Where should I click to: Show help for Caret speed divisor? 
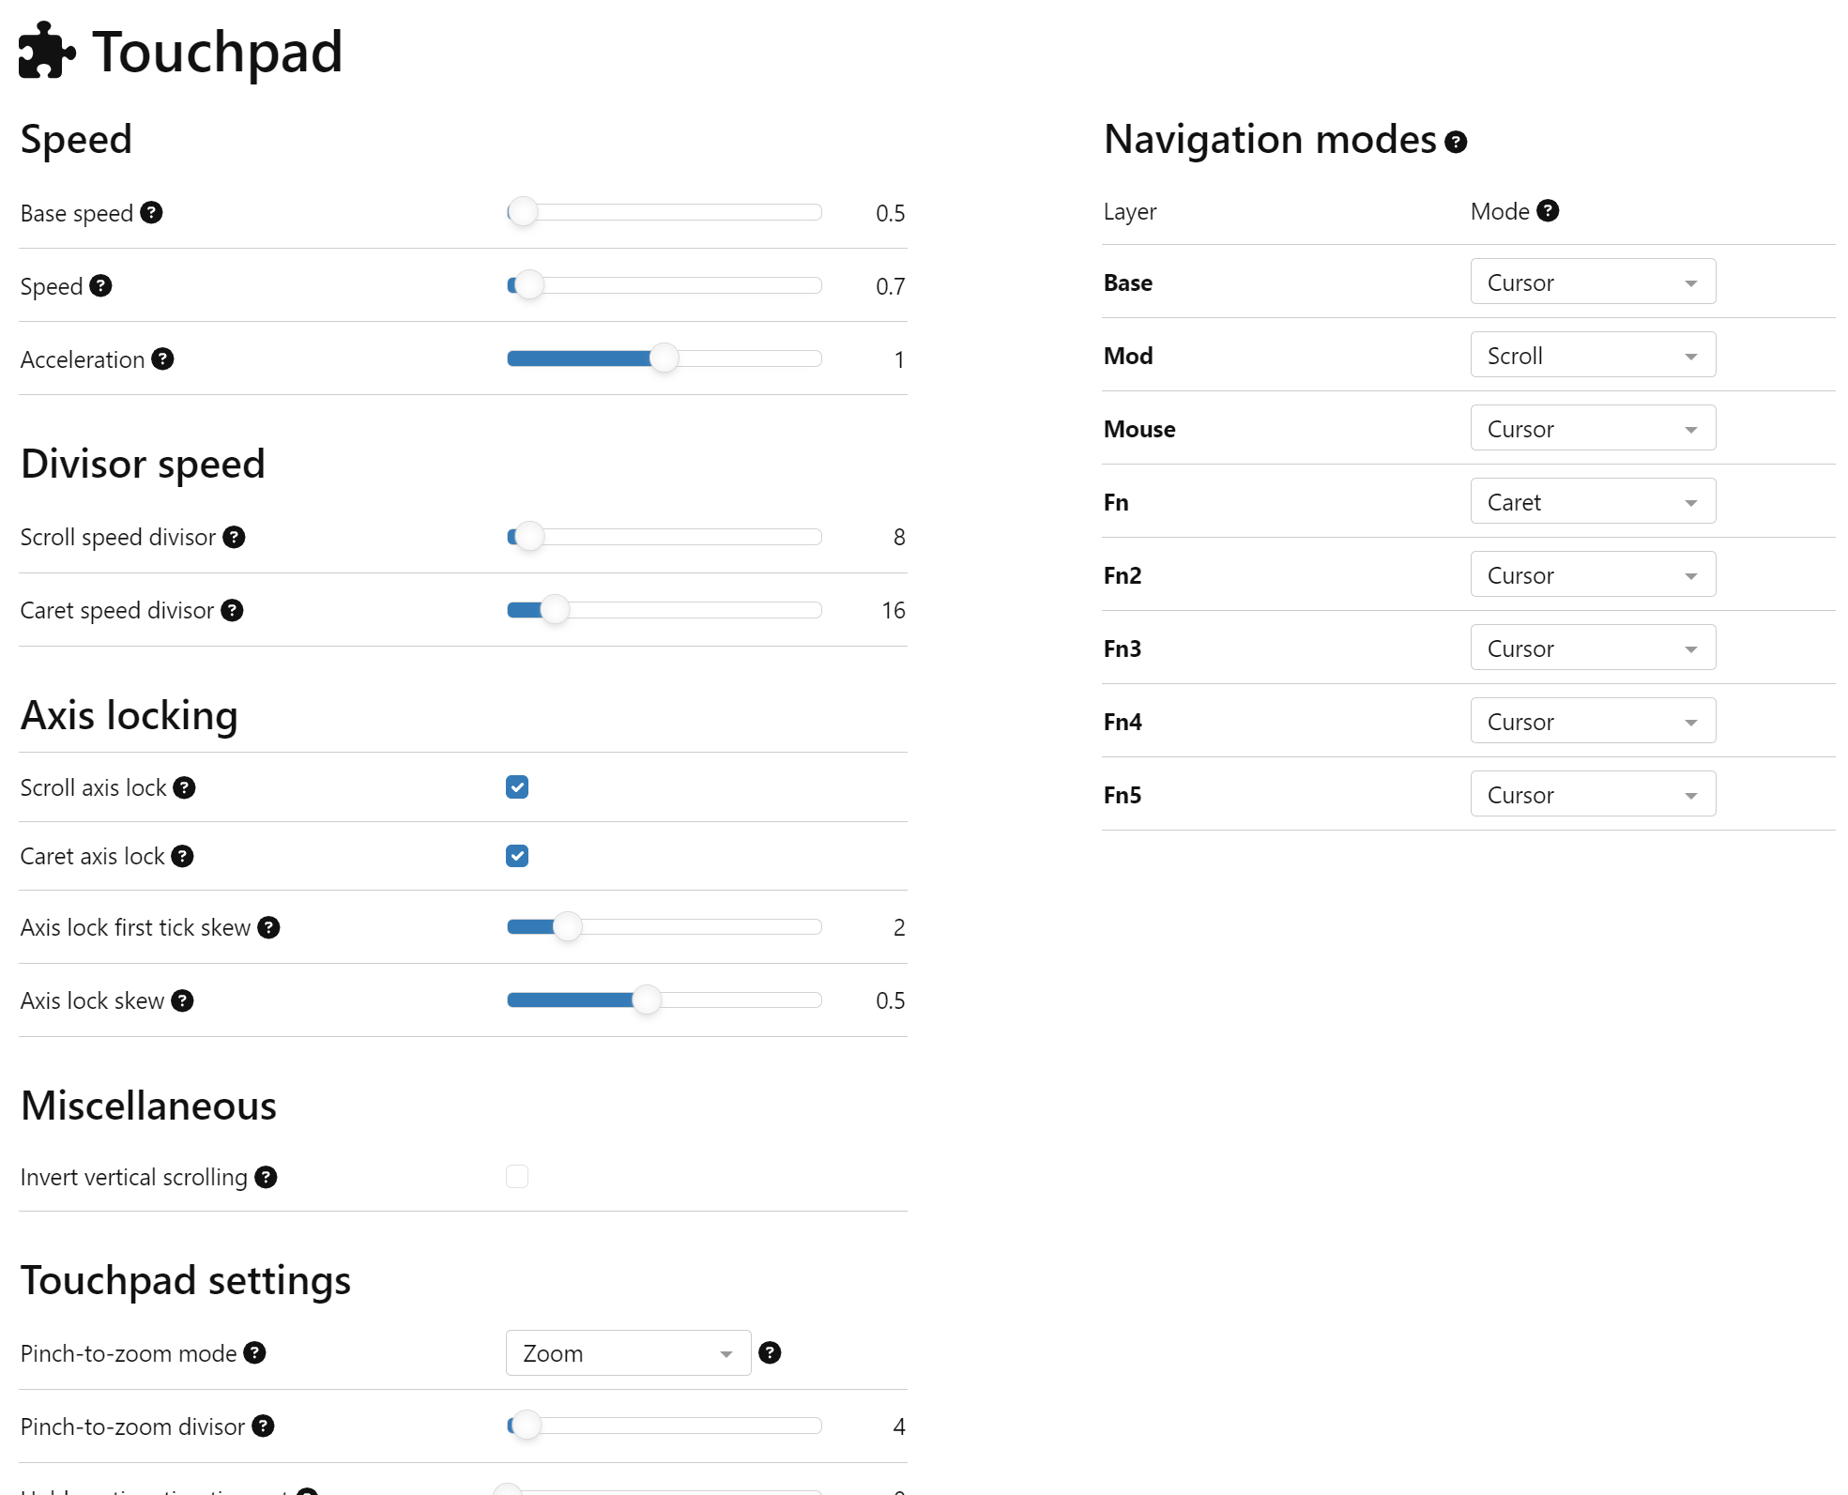232,610
